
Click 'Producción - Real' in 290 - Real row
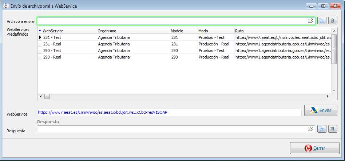[x=214, y=57]
